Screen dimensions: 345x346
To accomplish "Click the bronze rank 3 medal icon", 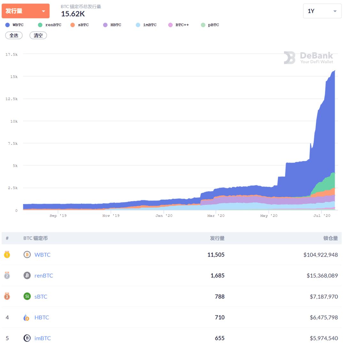I will point(7,296).
